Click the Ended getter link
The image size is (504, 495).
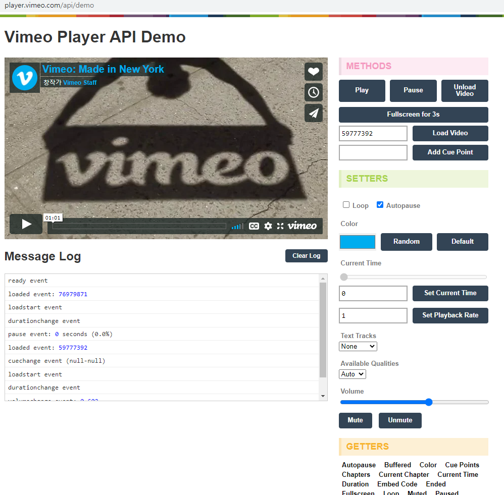pyautogui.click(x=436, y=484)
